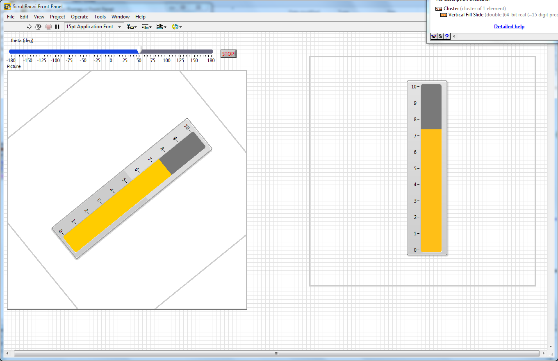Click the scale value 10 on the upright slide
Screen dimensions: 558x361
414,87
